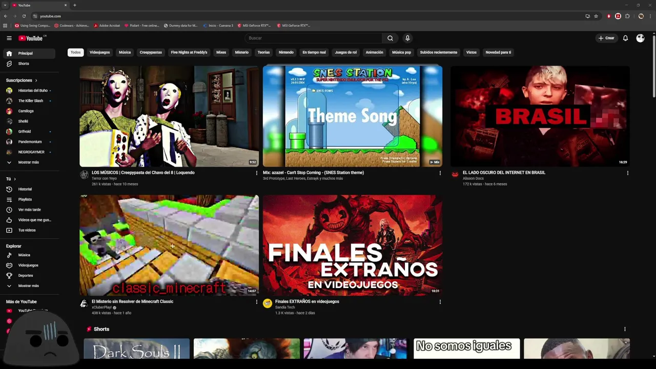Select the Videojuegos filter chip
Screen dimensions: 656x369
click(x=100, y=52)
